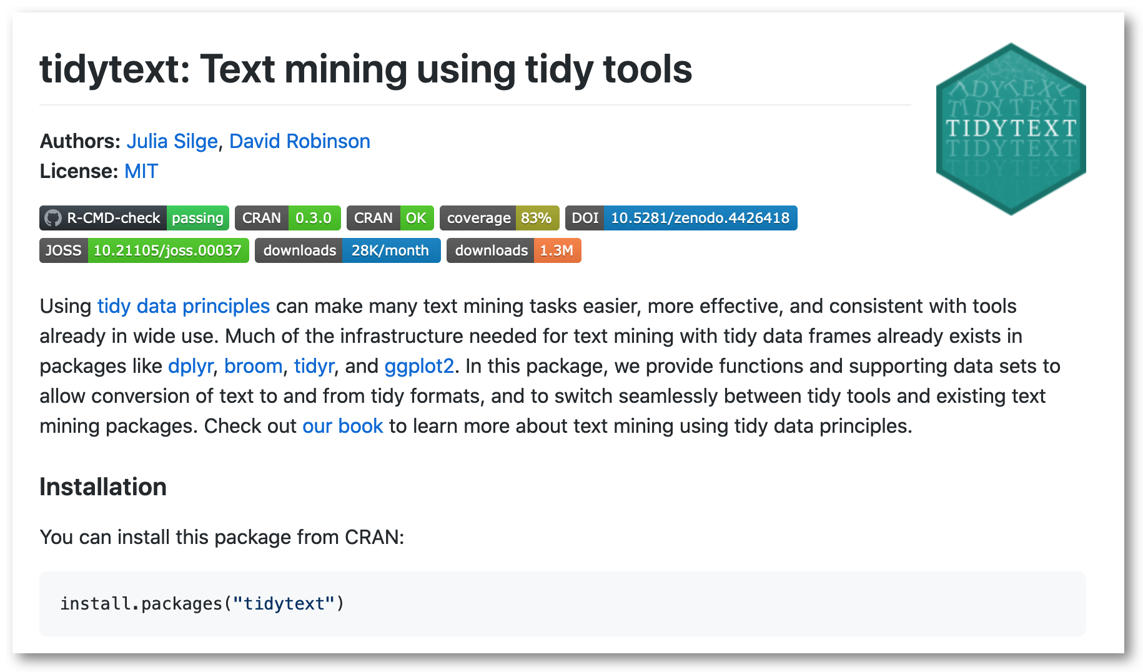Click the downloads 28K/month badge
The image size is (1143, 672).
347,250
